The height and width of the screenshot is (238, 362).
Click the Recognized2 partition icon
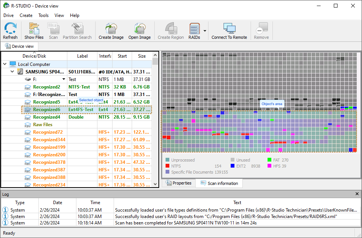tap(28, 87)
